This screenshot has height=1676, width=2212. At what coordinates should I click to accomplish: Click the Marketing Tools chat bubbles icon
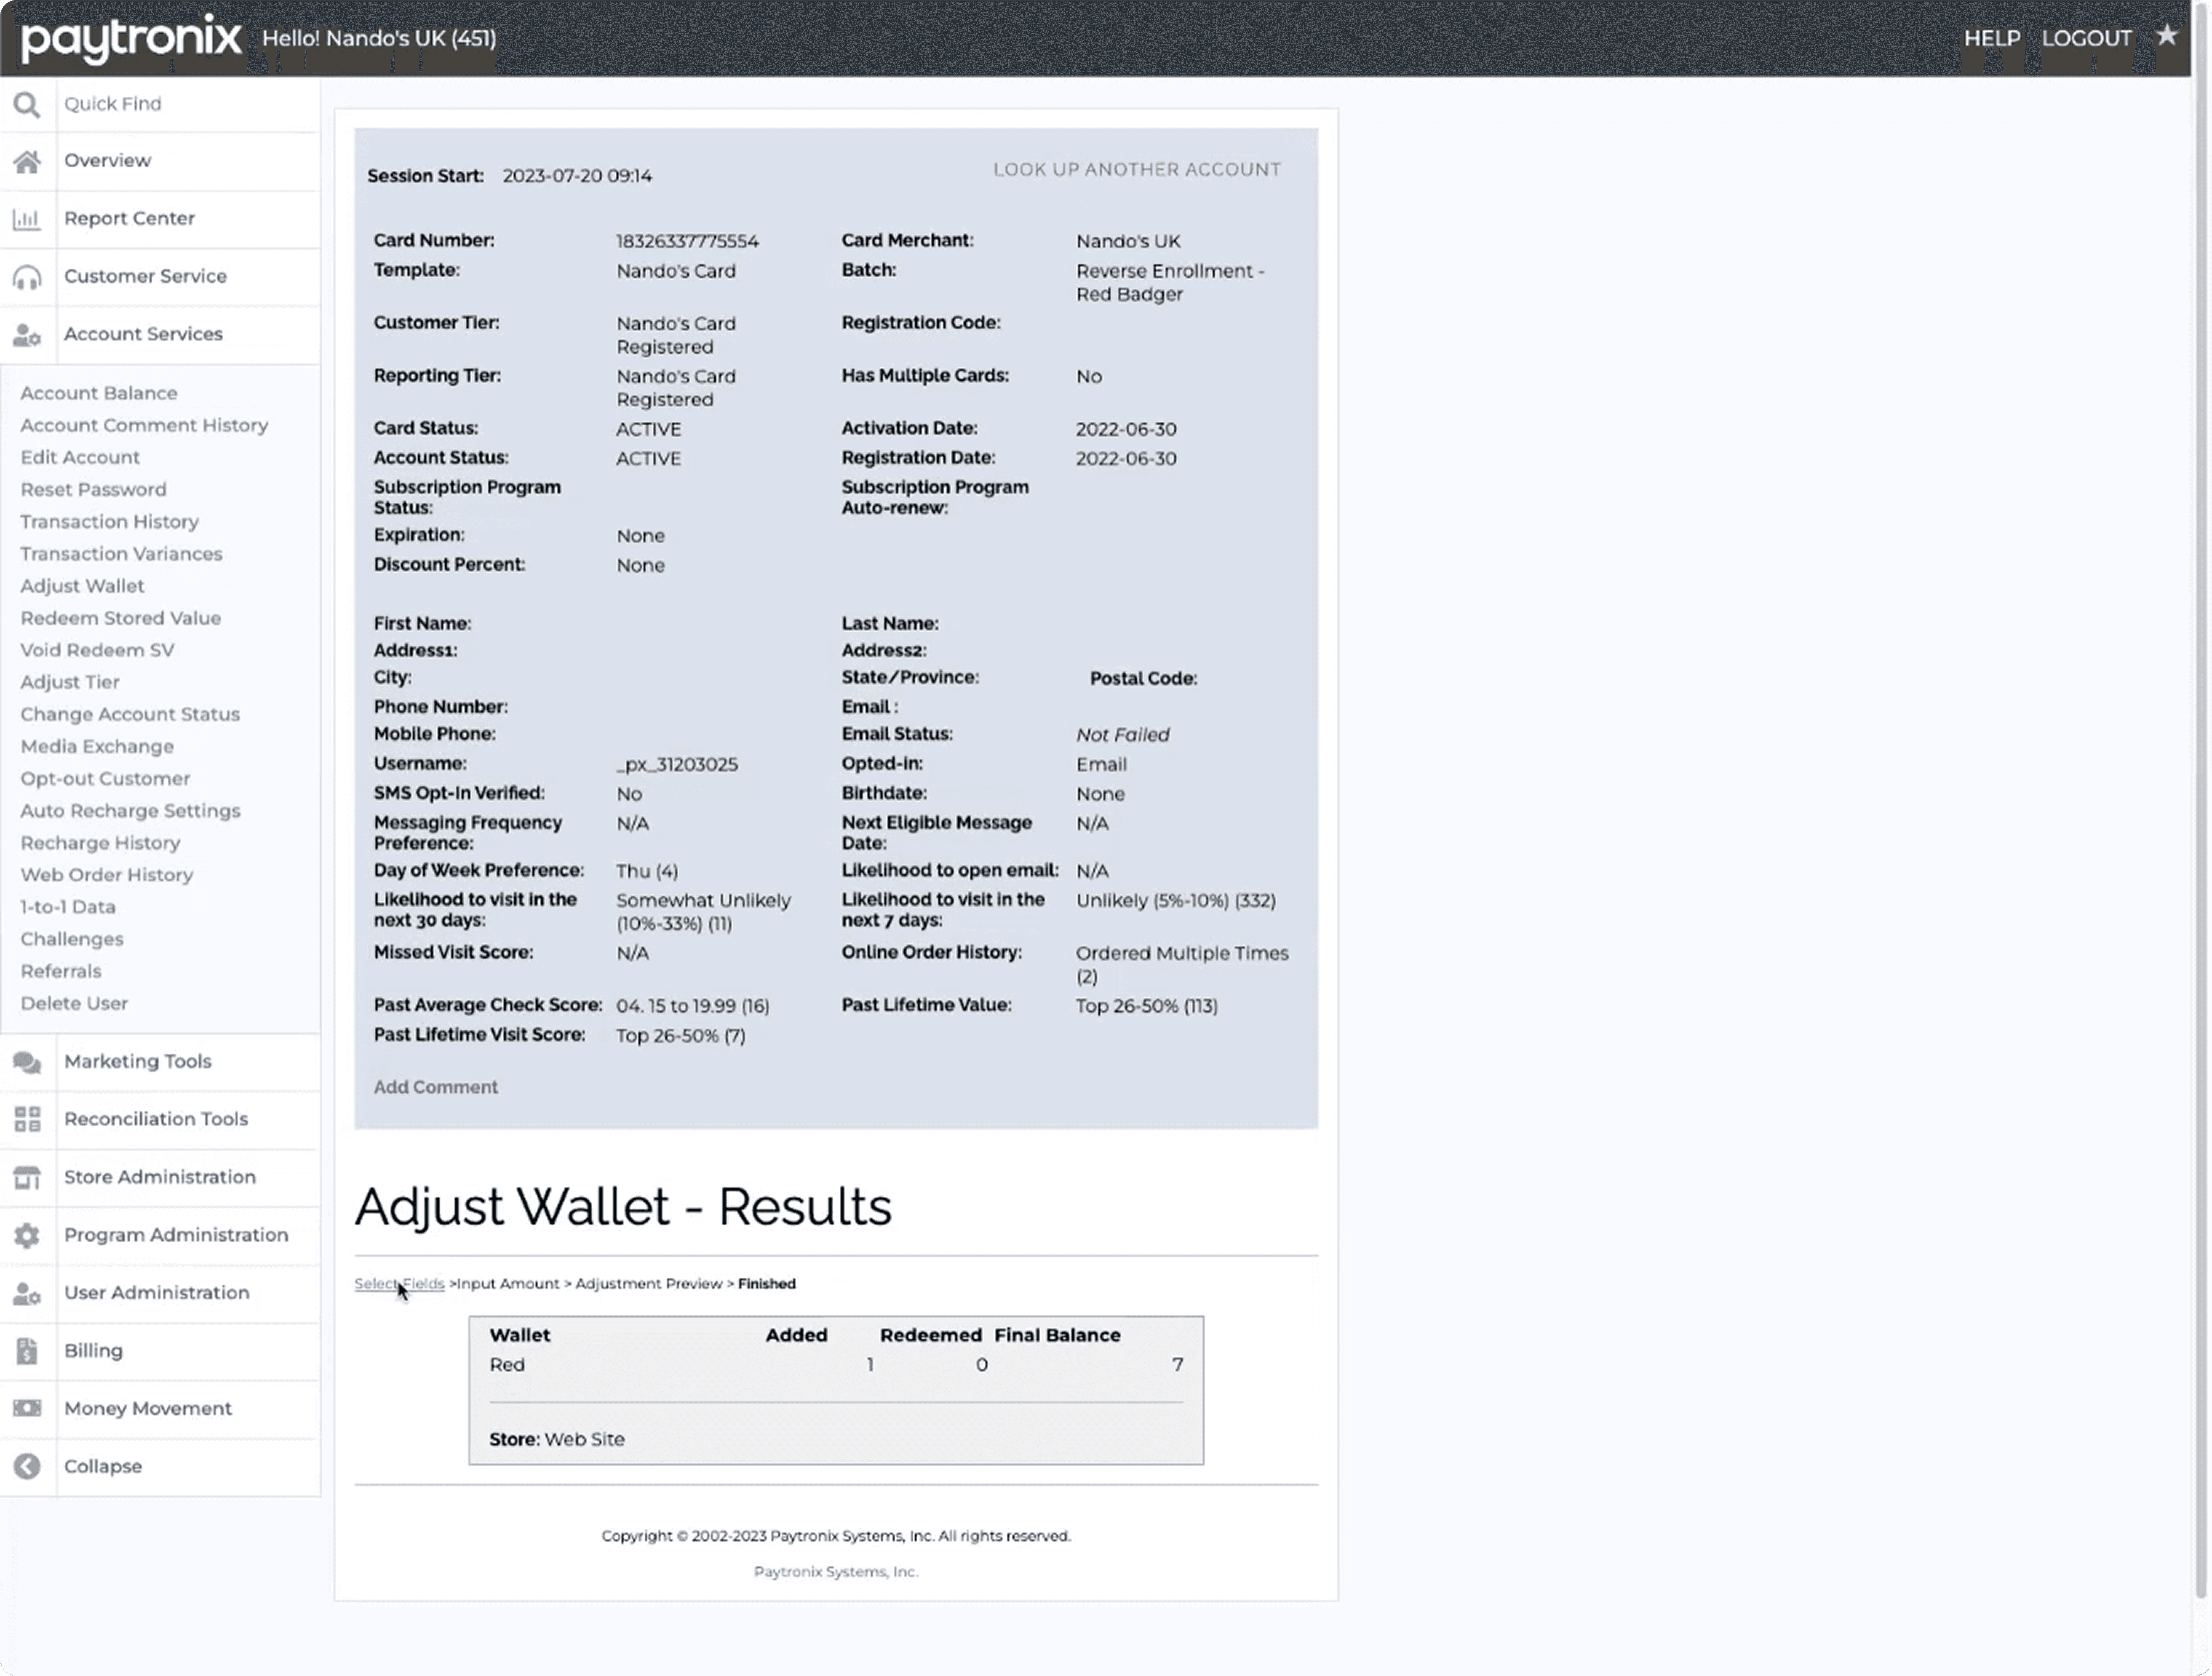coord(27,1062)
